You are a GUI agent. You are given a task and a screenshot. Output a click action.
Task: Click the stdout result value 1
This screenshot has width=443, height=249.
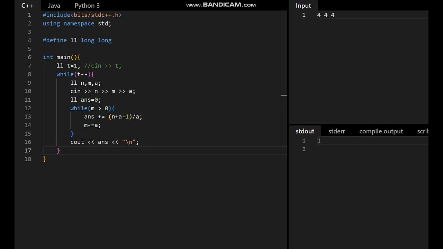click(x=319, y=140)
